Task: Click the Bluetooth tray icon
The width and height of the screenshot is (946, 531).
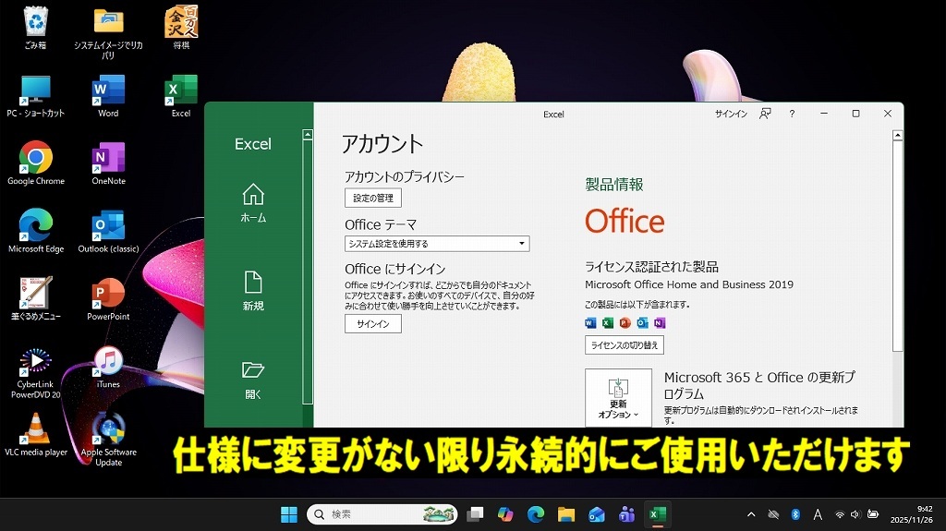Action: coord(795,514)
